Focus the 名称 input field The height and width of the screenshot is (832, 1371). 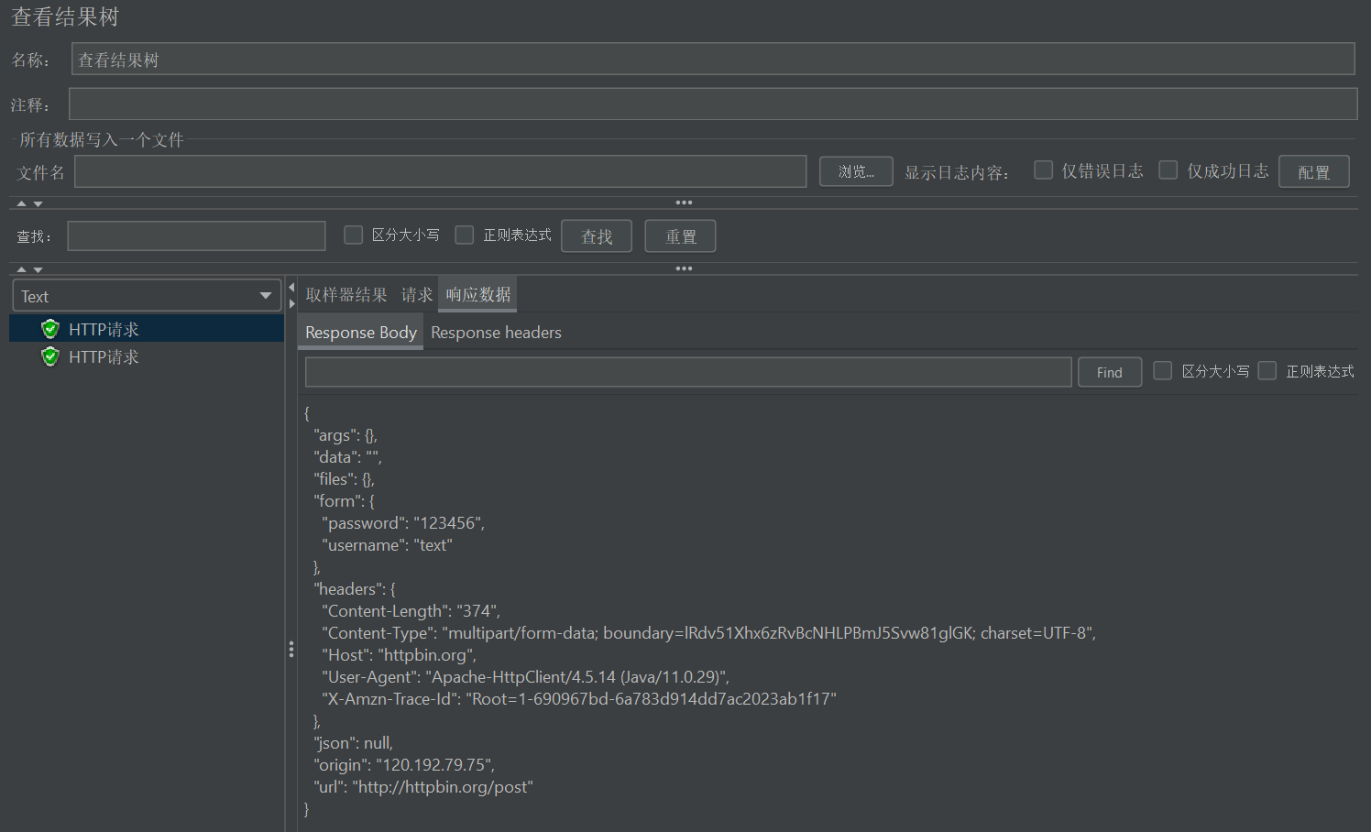coord(713,60)
